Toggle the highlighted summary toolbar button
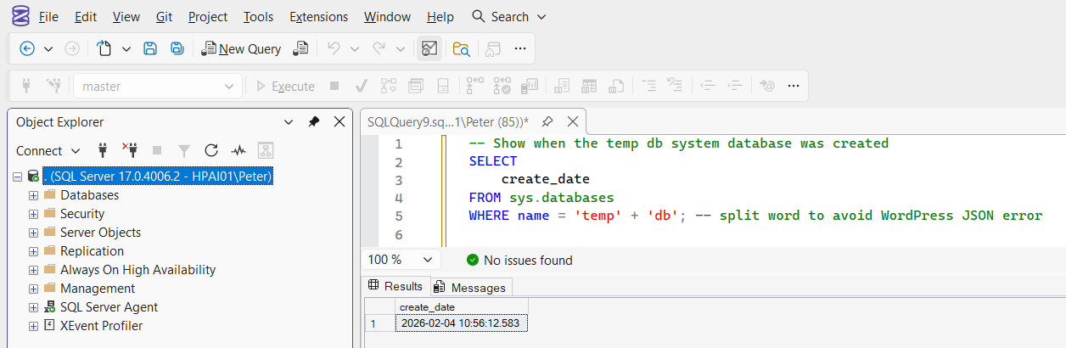The height and width of the screenshot is (348, 1066). click(429, 48)
